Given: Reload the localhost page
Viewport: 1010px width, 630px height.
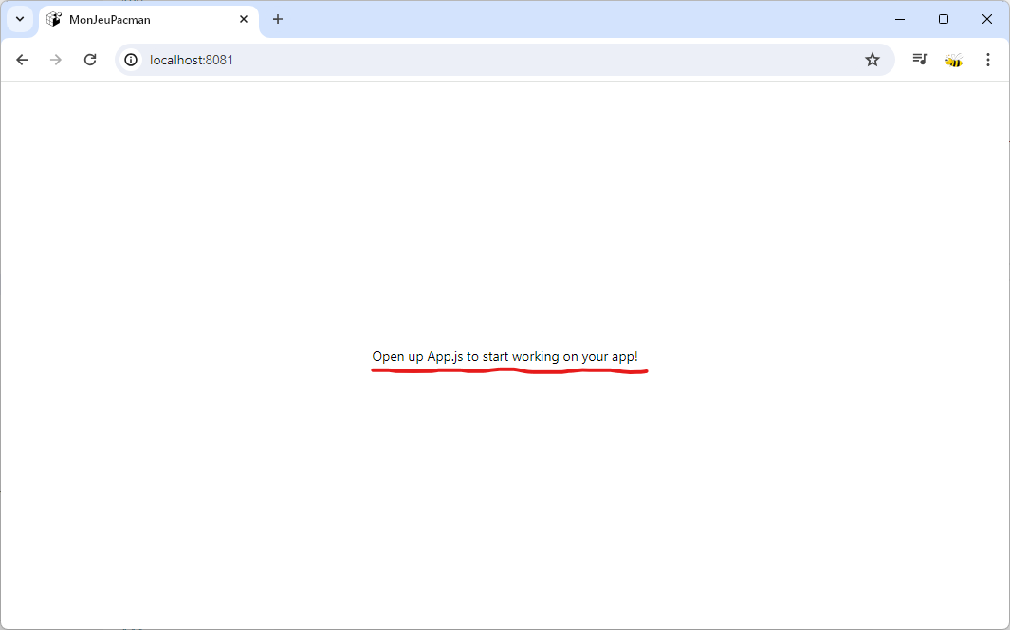Looking at the screenshot, I should pos(90,60).
